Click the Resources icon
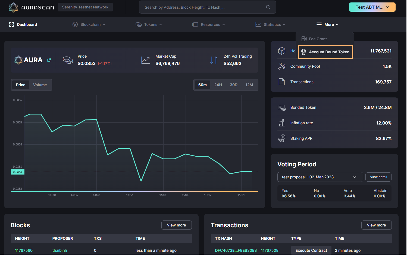This screenshot has width=407, height=255. coord(195,24)
